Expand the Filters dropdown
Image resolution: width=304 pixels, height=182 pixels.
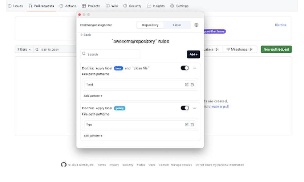[x=24, y=49]
